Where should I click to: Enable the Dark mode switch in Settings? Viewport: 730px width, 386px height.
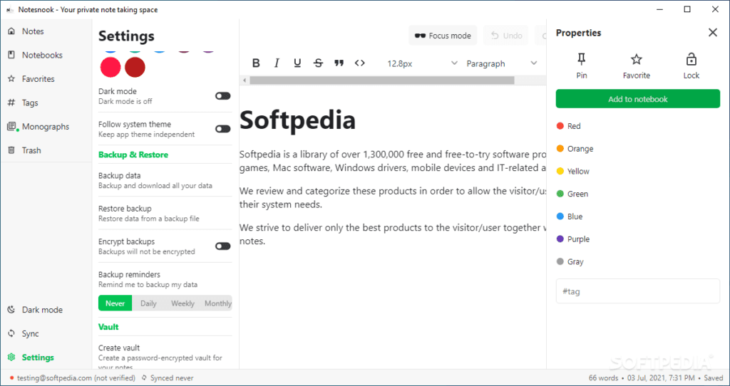click(223, 96)
